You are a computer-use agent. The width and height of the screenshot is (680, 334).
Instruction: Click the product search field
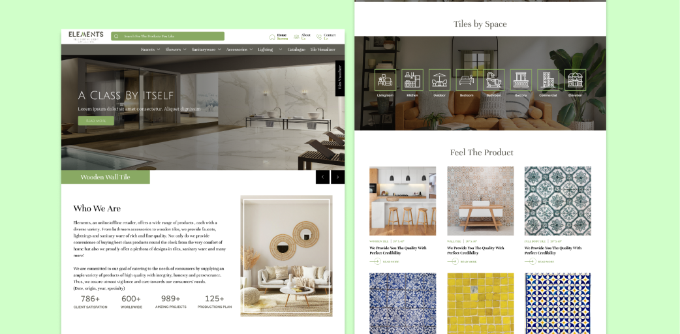[168, 36]
